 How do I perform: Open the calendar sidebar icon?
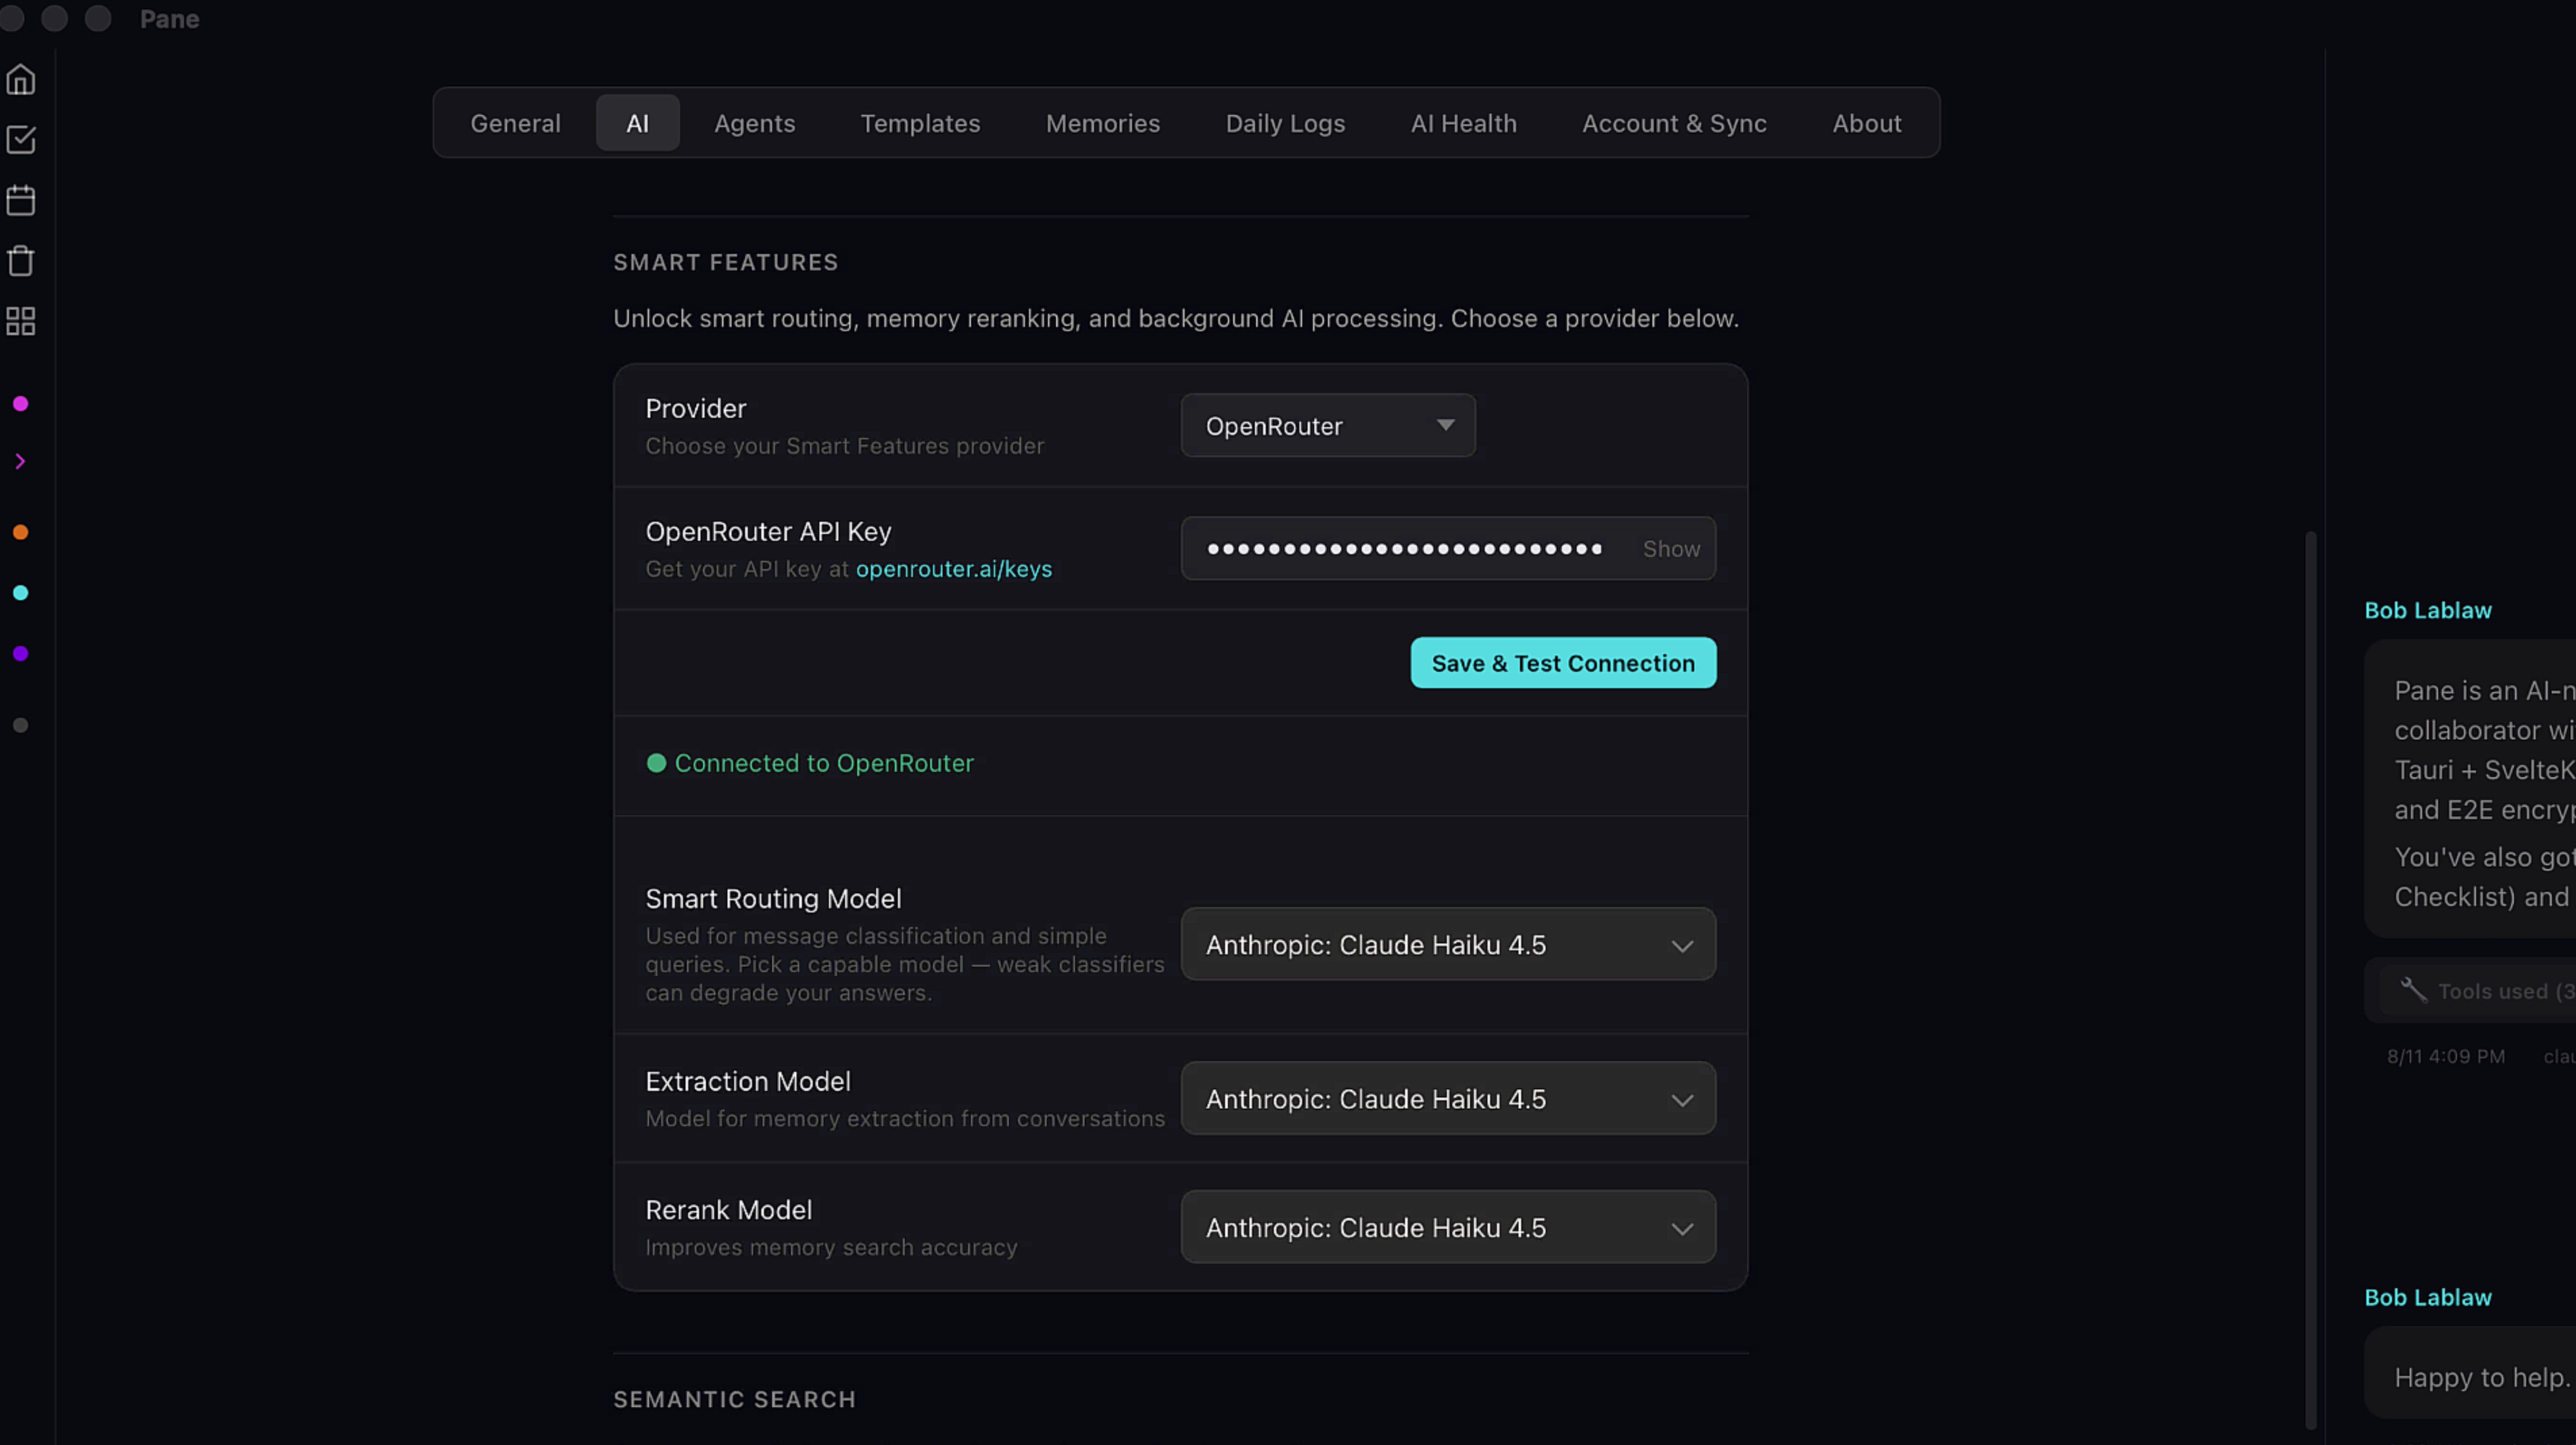[x=21, y=200]
